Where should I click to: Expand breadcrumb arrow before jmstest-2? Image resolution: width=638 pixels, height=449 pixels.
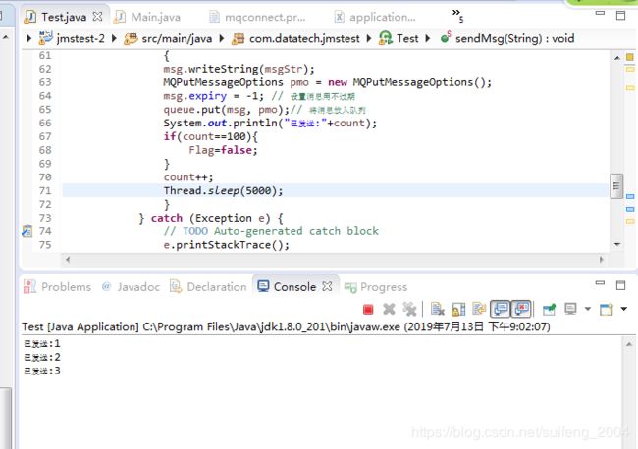point(28,38)
